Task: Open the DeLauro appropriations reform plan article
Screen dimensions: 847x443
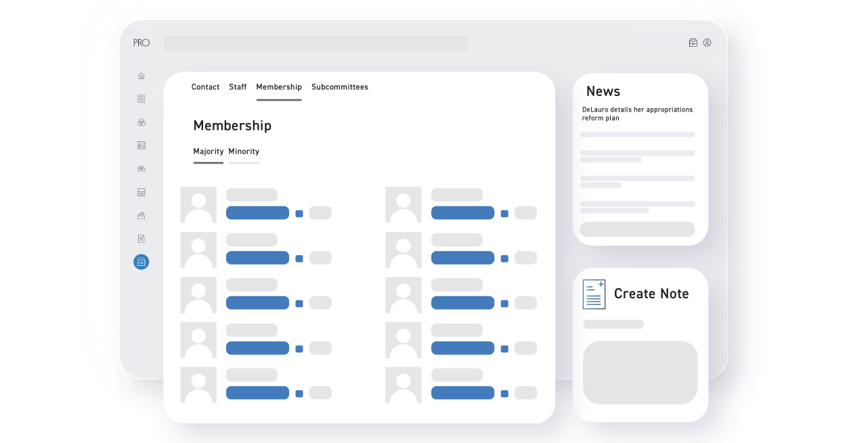Action: coord(637,113)
